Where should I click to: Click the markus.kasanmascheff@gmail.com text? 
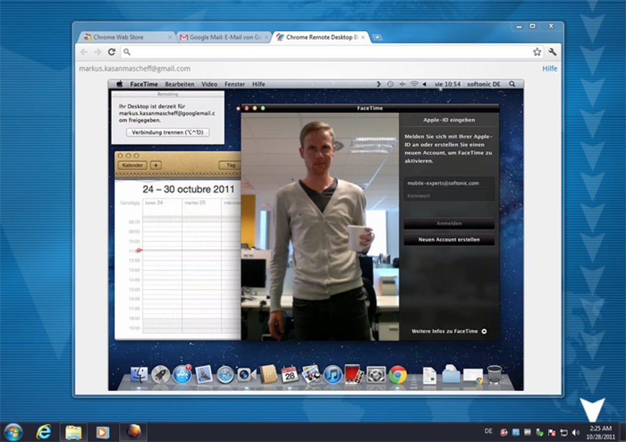click(134, 69)
